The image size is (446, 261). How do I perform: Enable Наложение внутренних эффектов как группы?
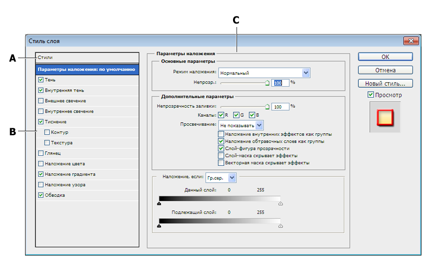(221, 134)
